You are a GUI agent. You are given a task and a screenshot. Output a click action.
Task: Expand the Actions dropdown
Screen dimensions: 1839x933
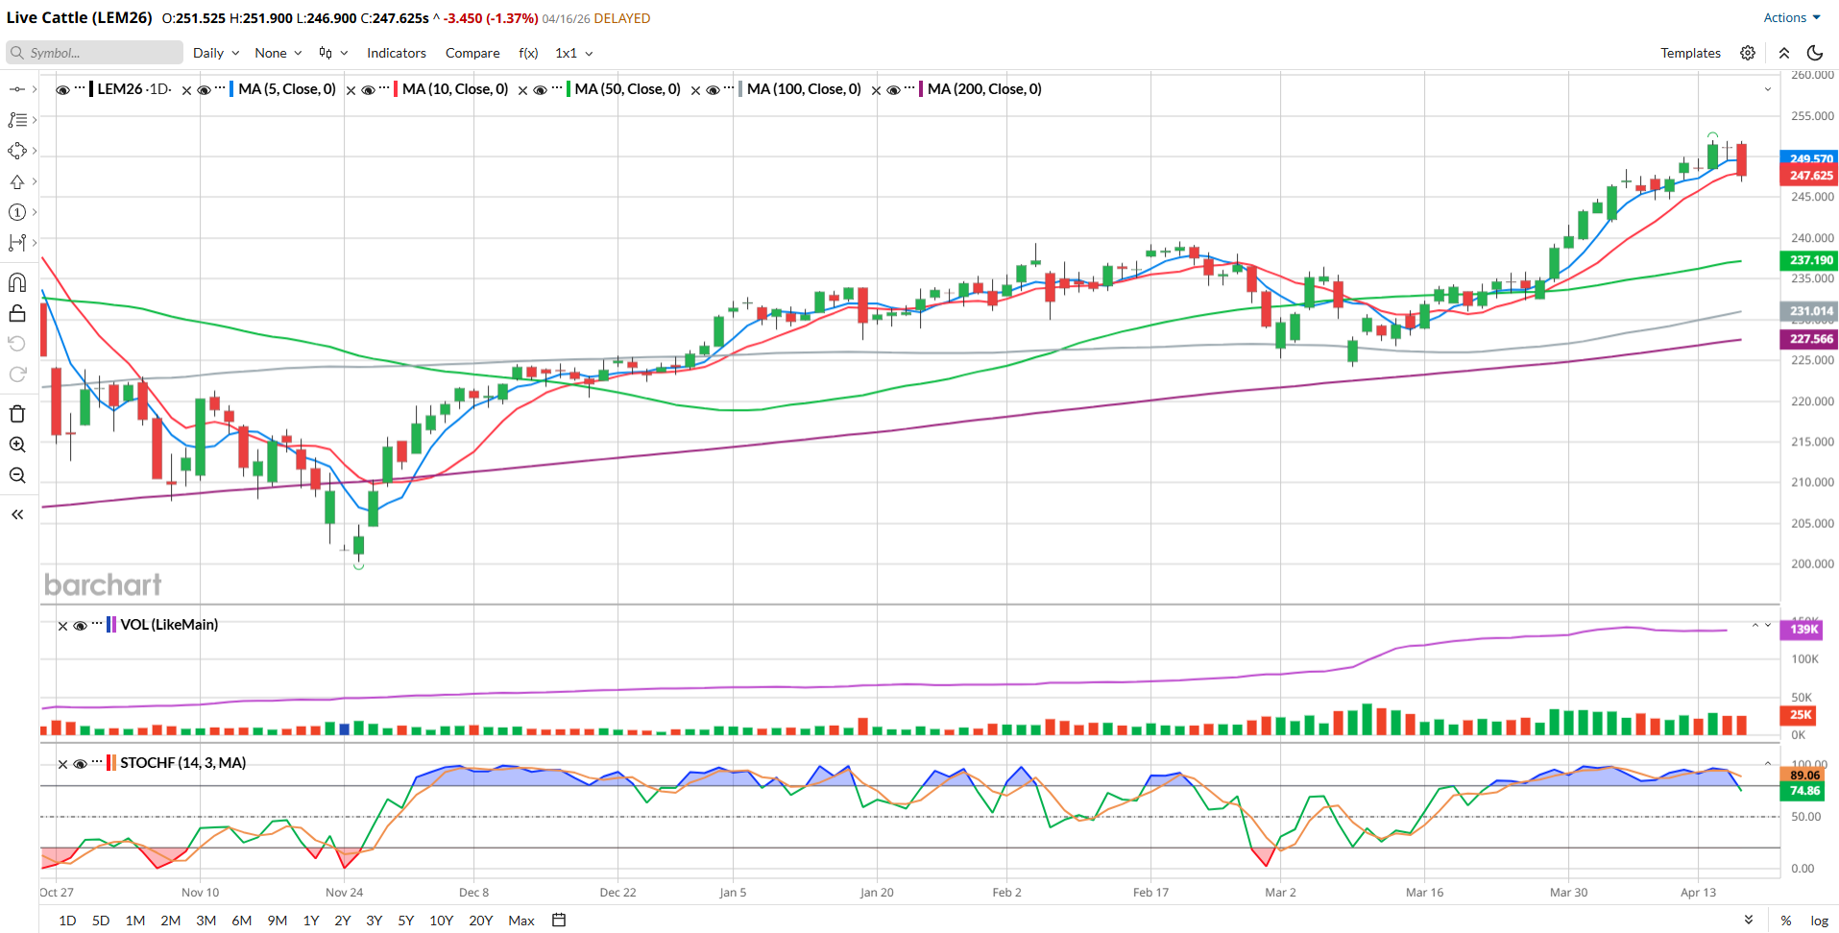tap(1791, 17)
